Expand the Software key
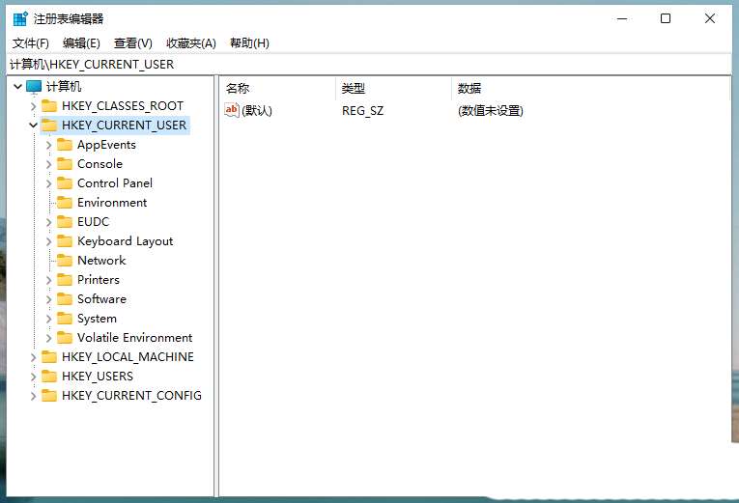The height and width of the screenshot is (503, 739). pos(48,299)
